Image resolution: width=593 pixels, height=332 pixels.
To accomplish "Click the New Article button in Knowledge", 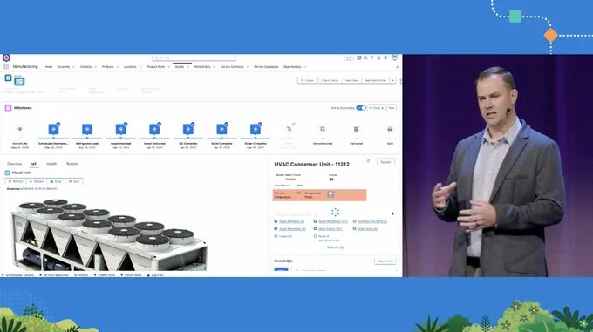I will click(385, 261).
